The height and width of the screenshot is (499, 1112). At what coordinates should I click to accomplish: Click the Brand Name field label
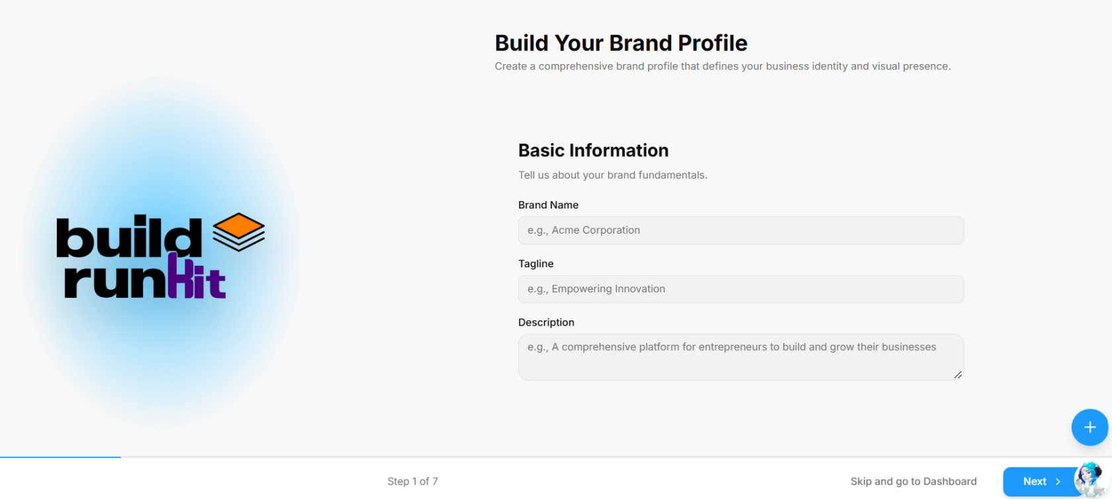click(x=548, y=205)
